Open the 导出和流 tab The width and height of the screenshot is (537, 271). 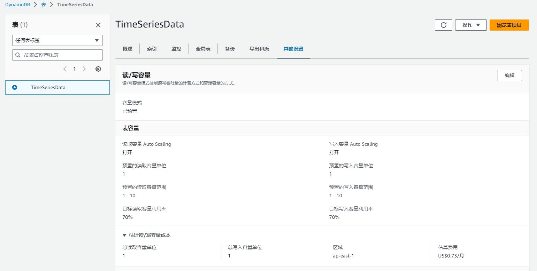(259, 49)
